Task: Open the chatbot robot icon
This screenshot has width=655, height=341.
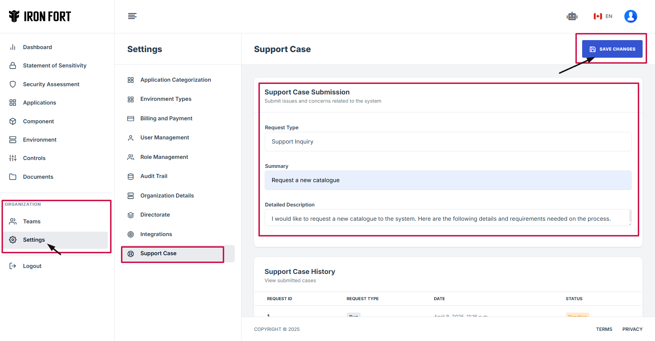Action: pos(572,16)
